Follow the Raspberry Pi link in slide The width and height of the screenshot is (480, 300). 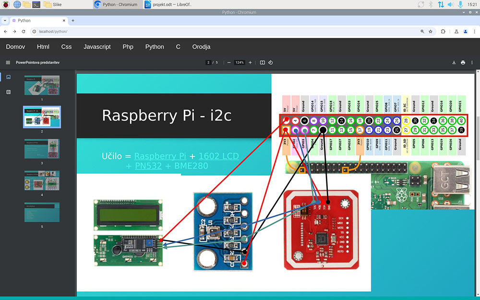click(160, 156)
